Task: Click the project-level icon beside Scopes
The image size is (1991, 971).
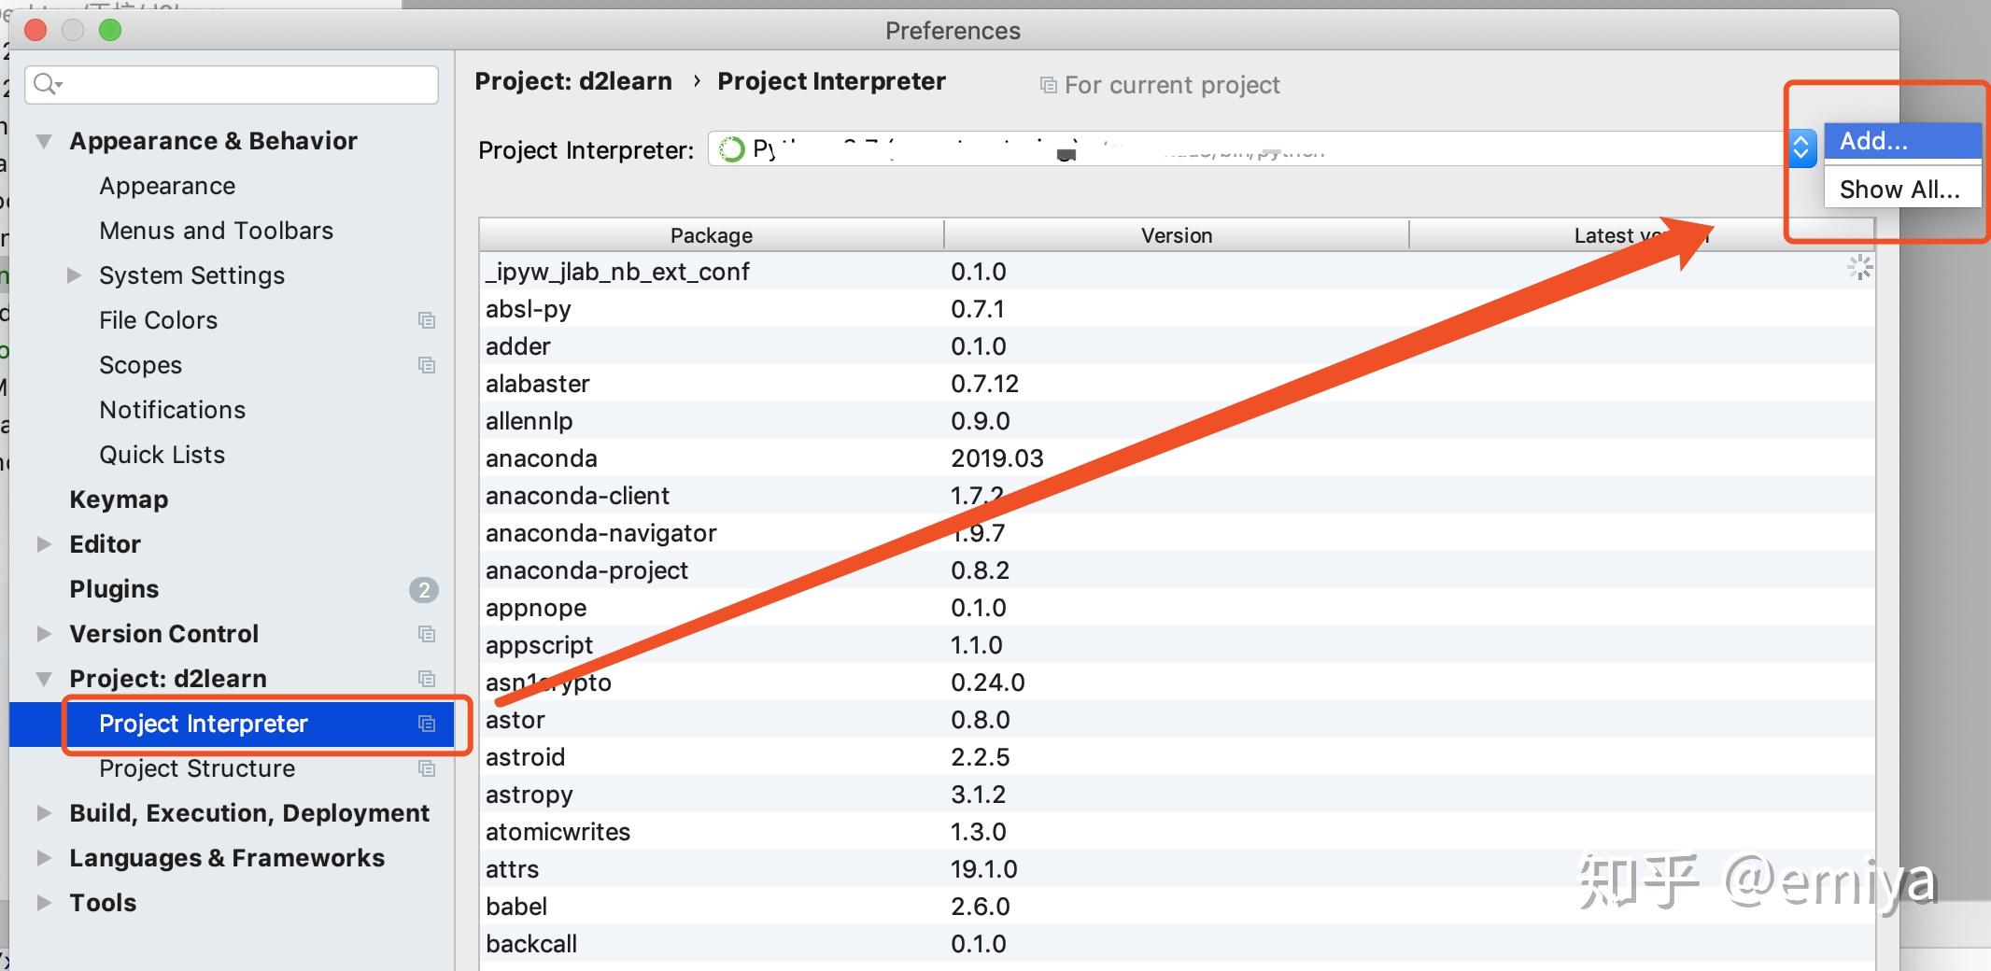Action: pyautogui.click(x=427, y=365)
